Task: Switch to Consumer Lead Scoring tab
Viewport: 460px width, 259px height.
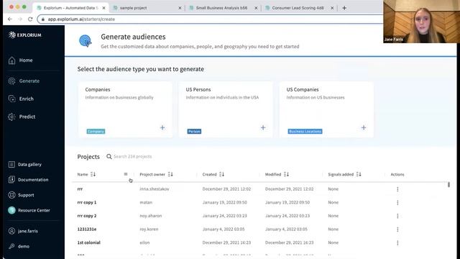Action: pyautogui.click(x=299, y=8)
